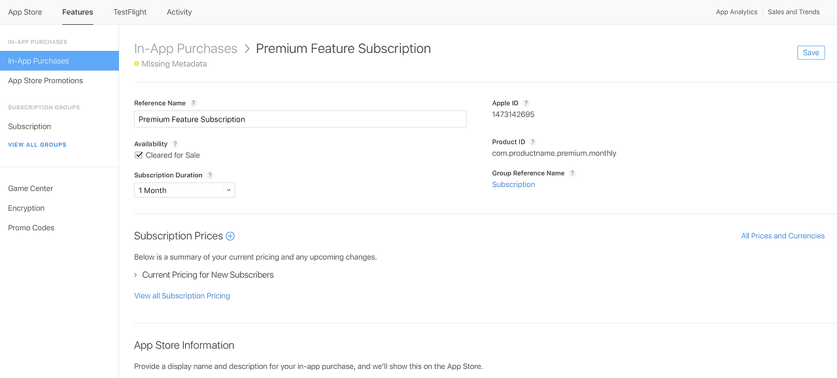Click the In-App Purchases breadcrumb link
This screenshot has width=837, height=378.
pos(186,48)
